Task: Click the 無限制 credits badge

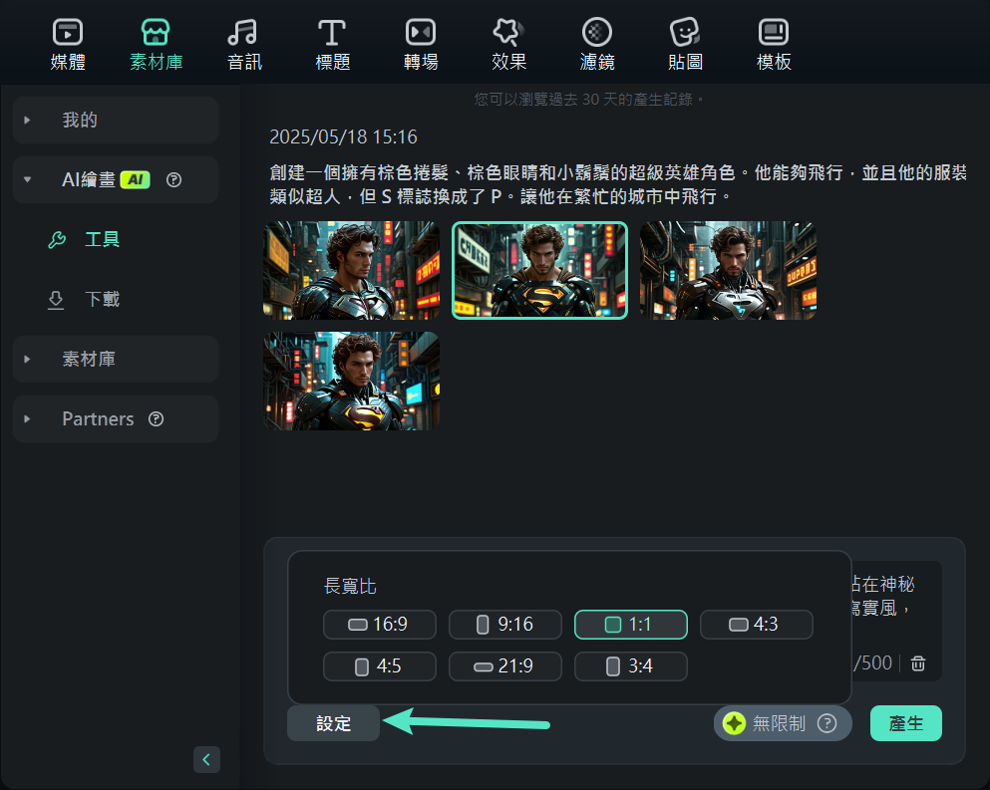Action: [783, 723]
